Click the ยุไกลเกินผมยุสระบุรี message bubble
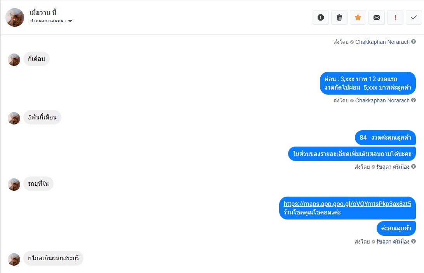Image resolution: width=424 pixels, height=273 pixels. [x=53, y=259]
